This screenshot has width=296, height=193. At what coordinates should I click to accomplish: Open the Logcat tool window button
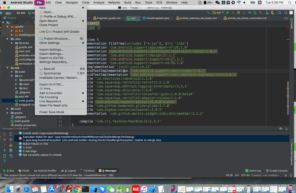point(69,171)
